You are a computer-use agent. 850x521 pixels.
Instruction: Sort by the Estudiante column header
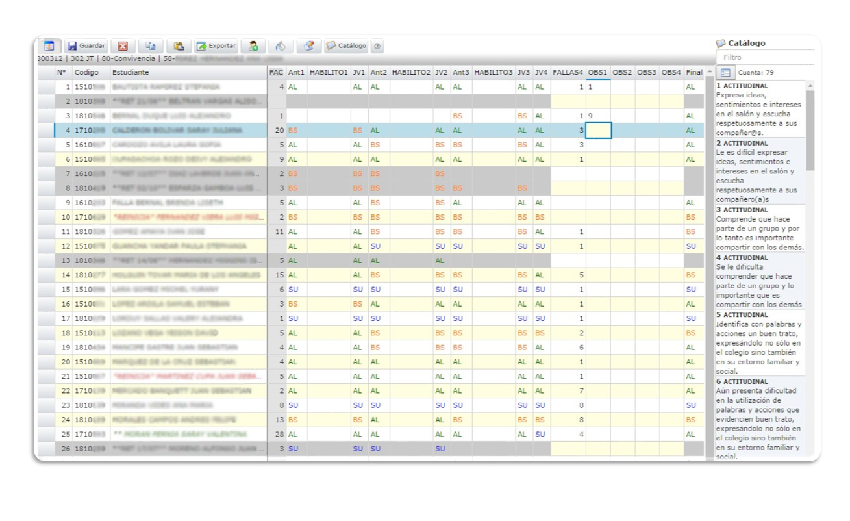point(188,72)
